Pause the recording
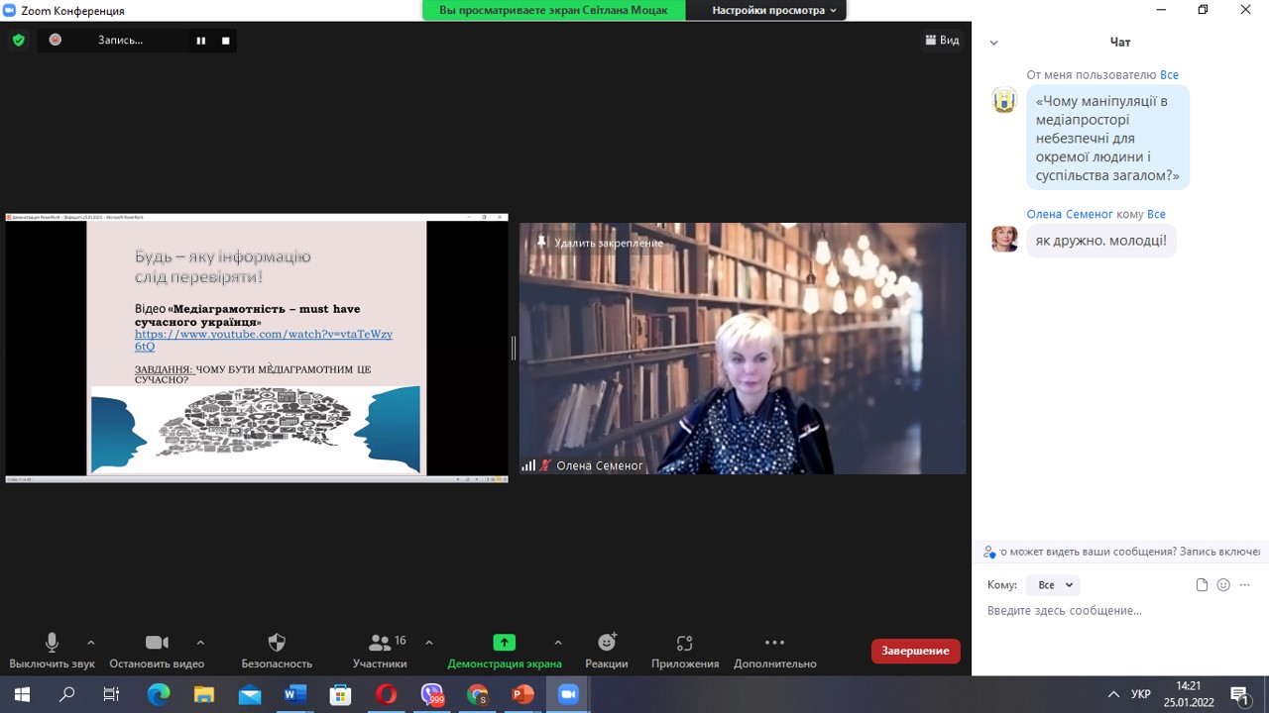 click(201, 41)
